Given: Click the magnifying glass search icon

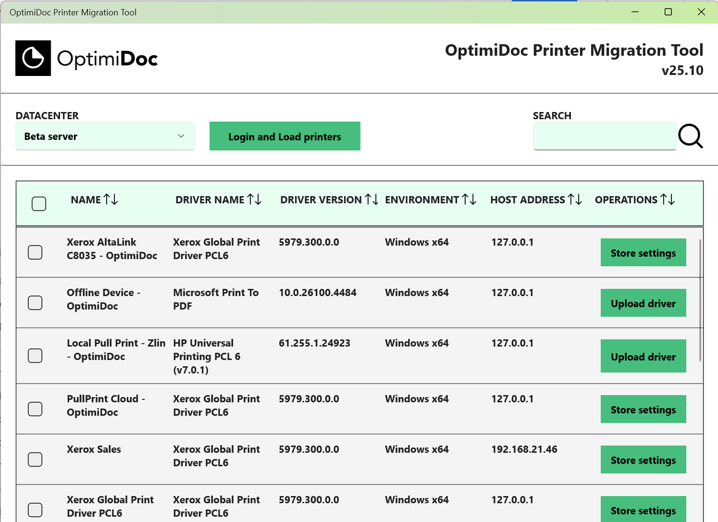Looking at the screenshot, I should (x=690, y=137).
